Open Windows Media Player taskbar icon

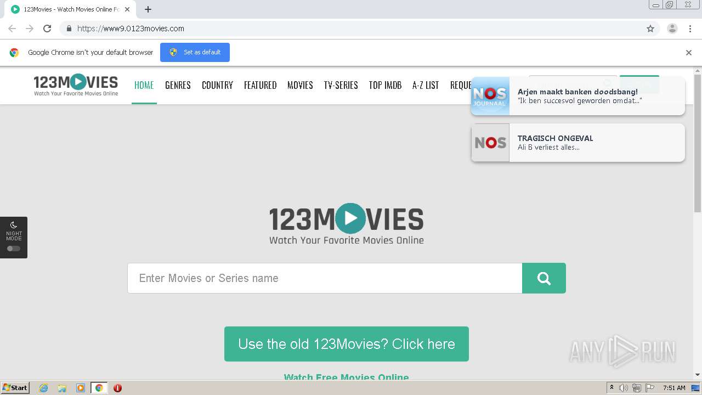click(x=81, y=388)
